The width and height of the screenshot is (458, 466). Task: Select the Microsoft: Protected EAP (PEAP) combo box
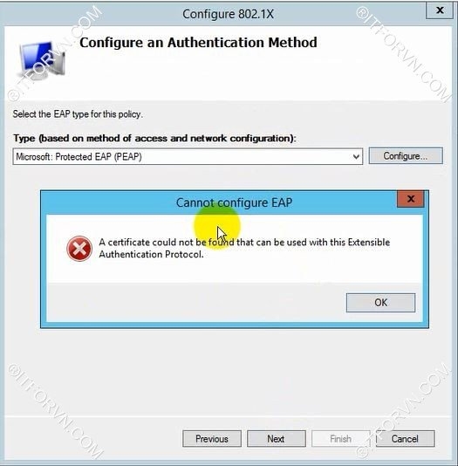[188, 156]
